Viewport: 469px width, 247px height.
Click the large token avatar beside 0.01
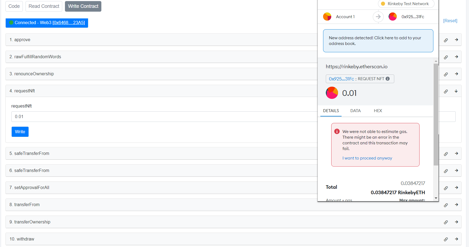tap(332, 93)
